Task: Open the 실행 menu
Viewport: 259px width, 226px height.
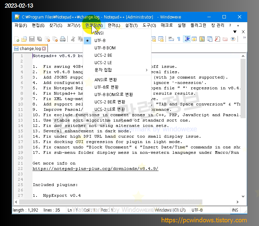Action: [182, 25]
